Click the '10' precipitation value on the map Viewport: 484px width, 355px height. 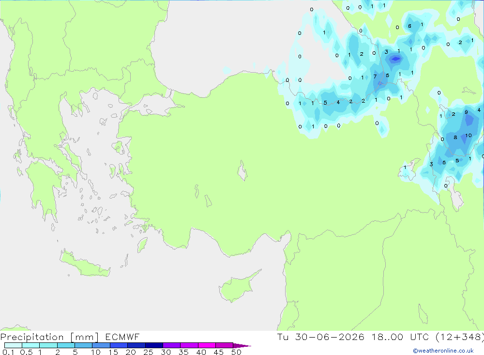(468, 135)
